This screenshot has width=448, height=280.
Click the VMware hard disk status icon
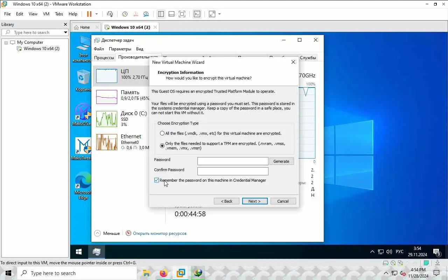(x=385, y=263)
